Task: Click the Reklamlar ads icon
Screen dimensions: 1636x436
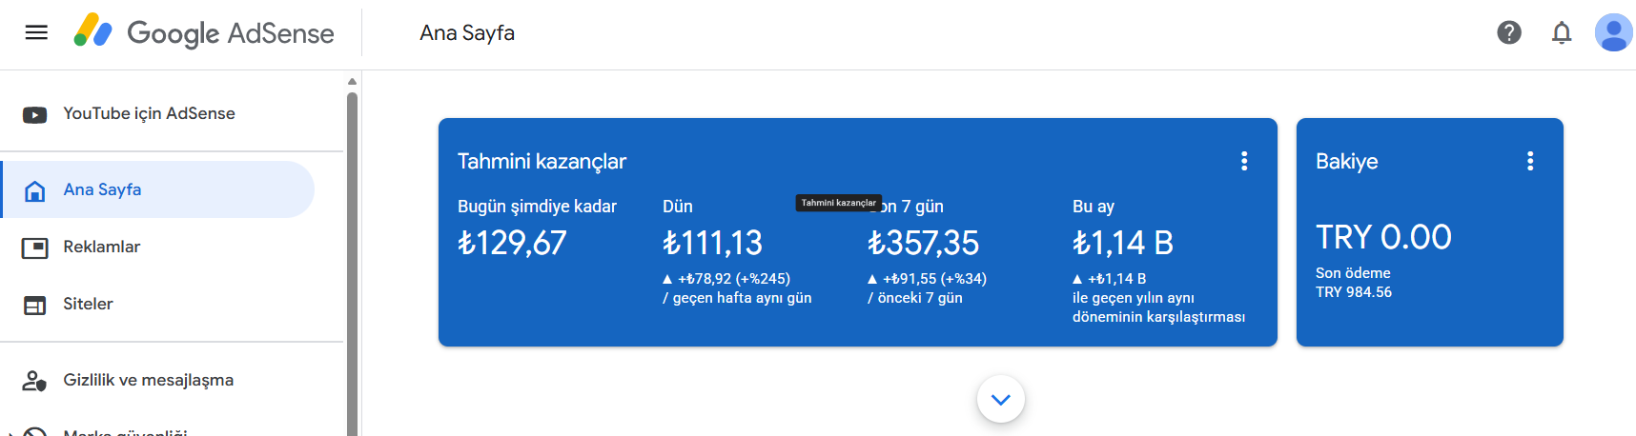Action: pos(34,248)
